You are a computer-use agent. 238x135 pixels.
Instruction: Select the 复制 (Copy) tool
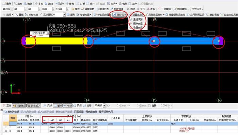[18, 3]
